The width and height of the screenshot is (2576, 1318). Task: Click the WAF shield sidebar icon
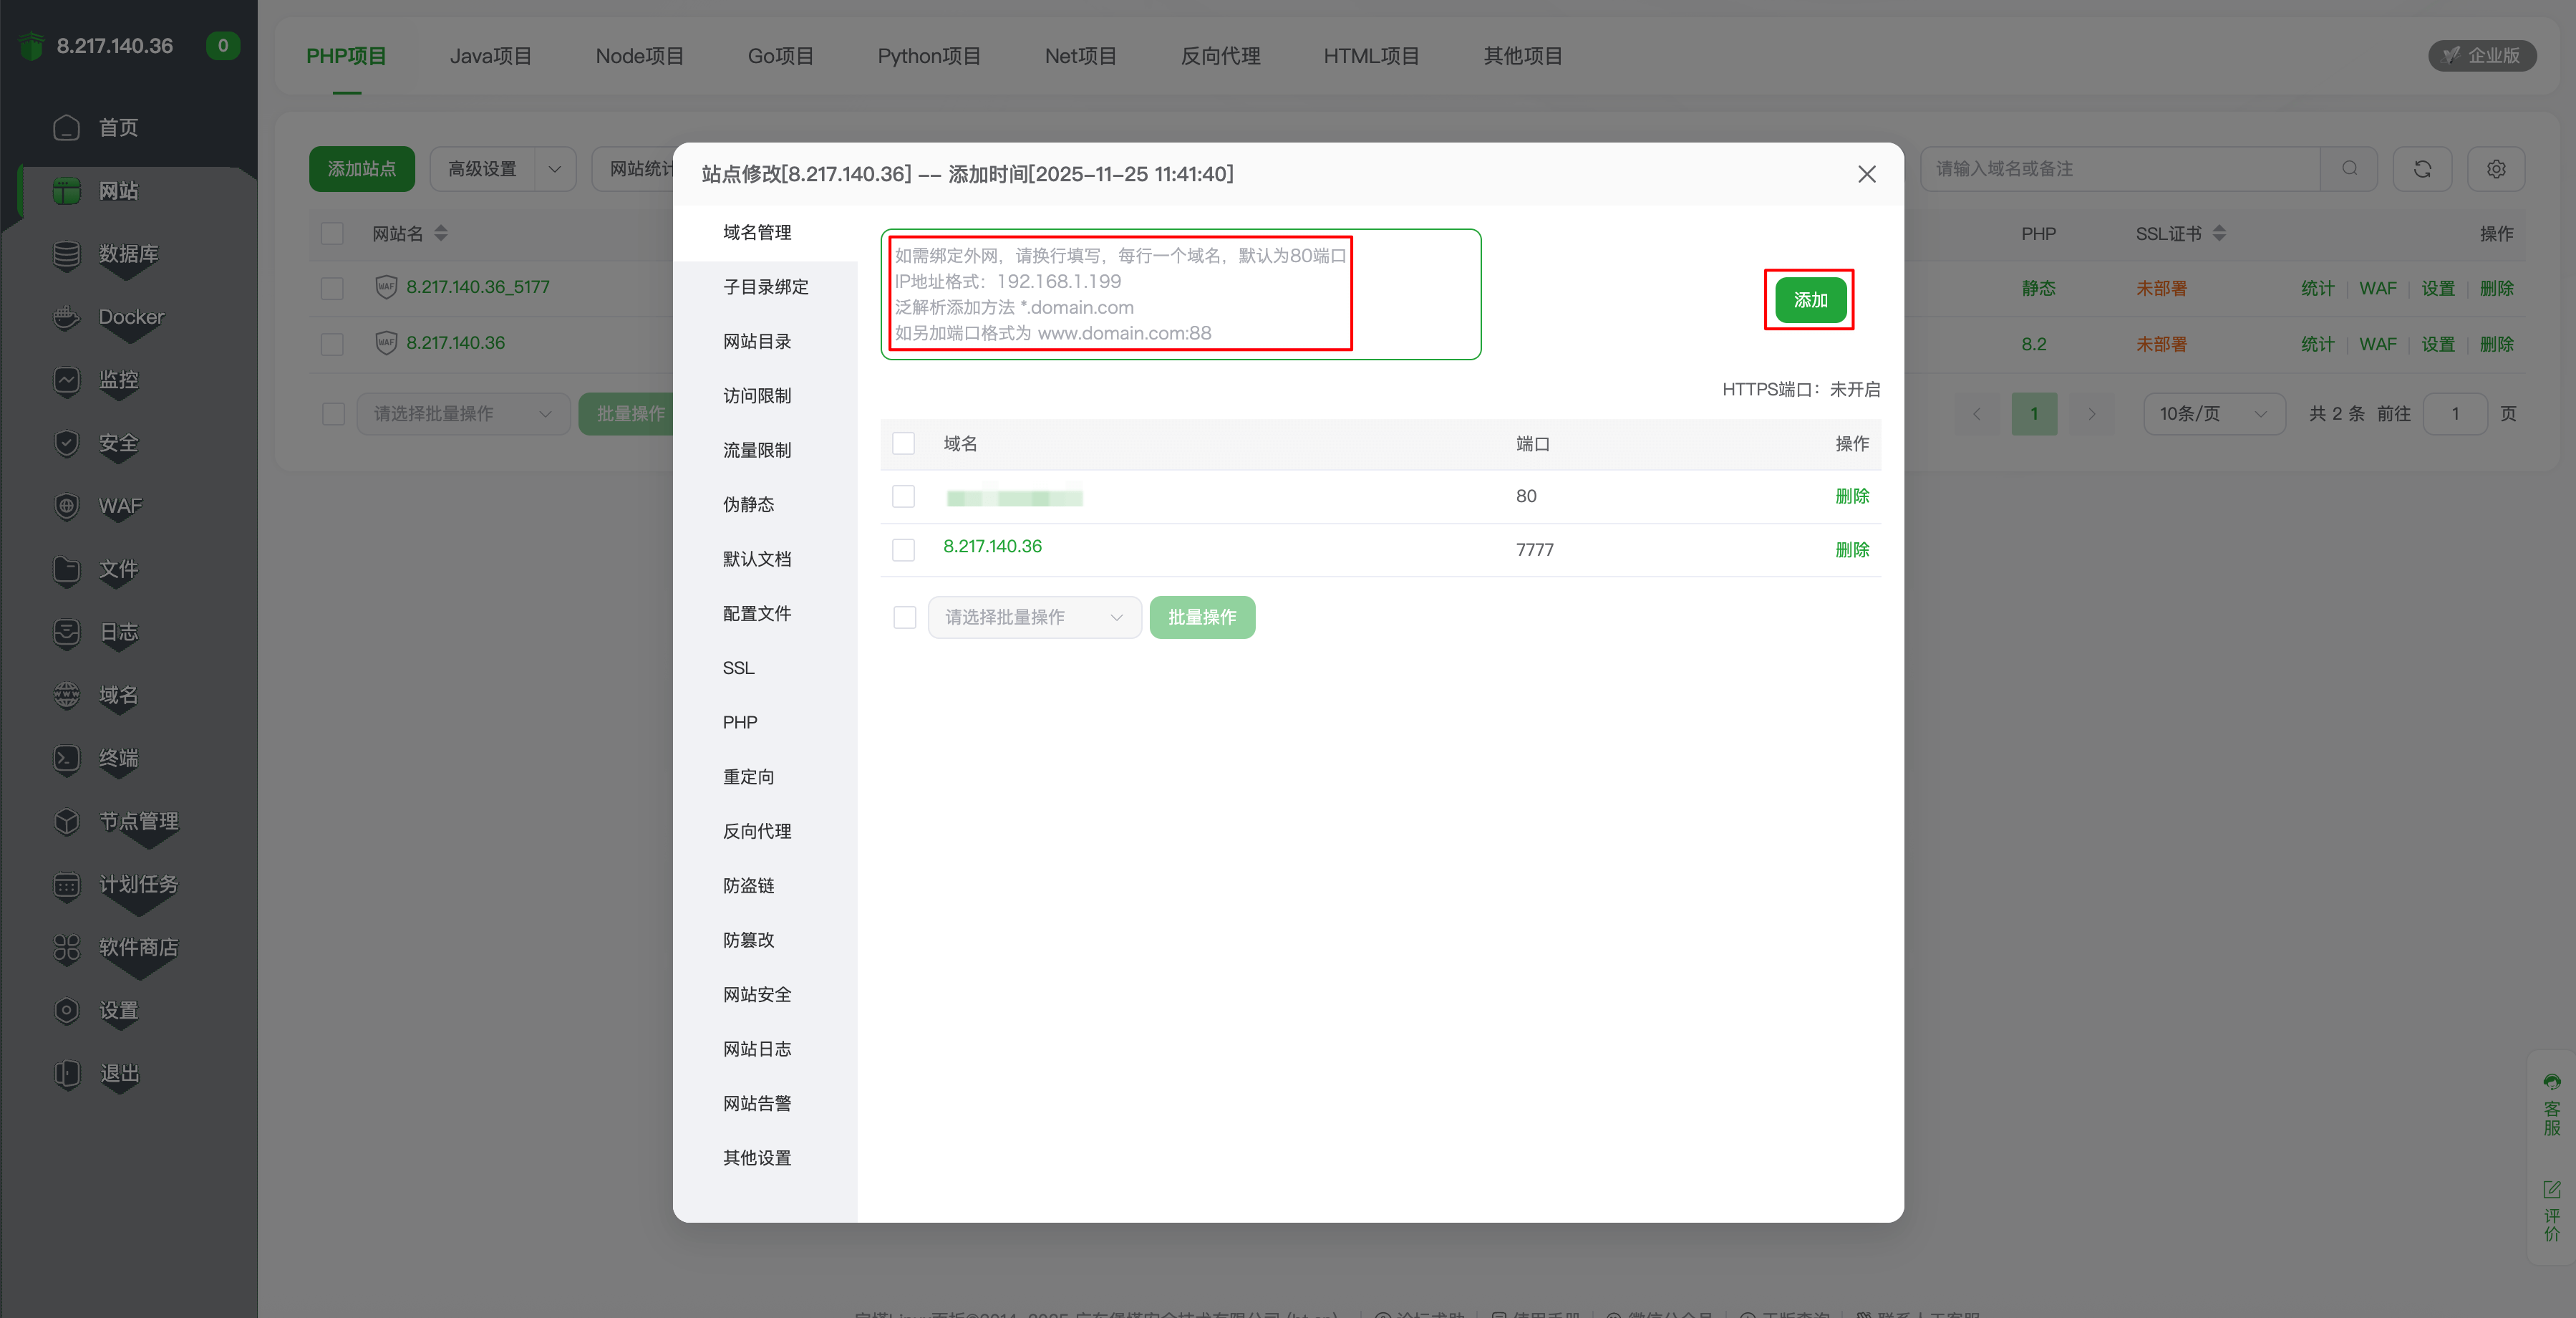tap(66, 506)
